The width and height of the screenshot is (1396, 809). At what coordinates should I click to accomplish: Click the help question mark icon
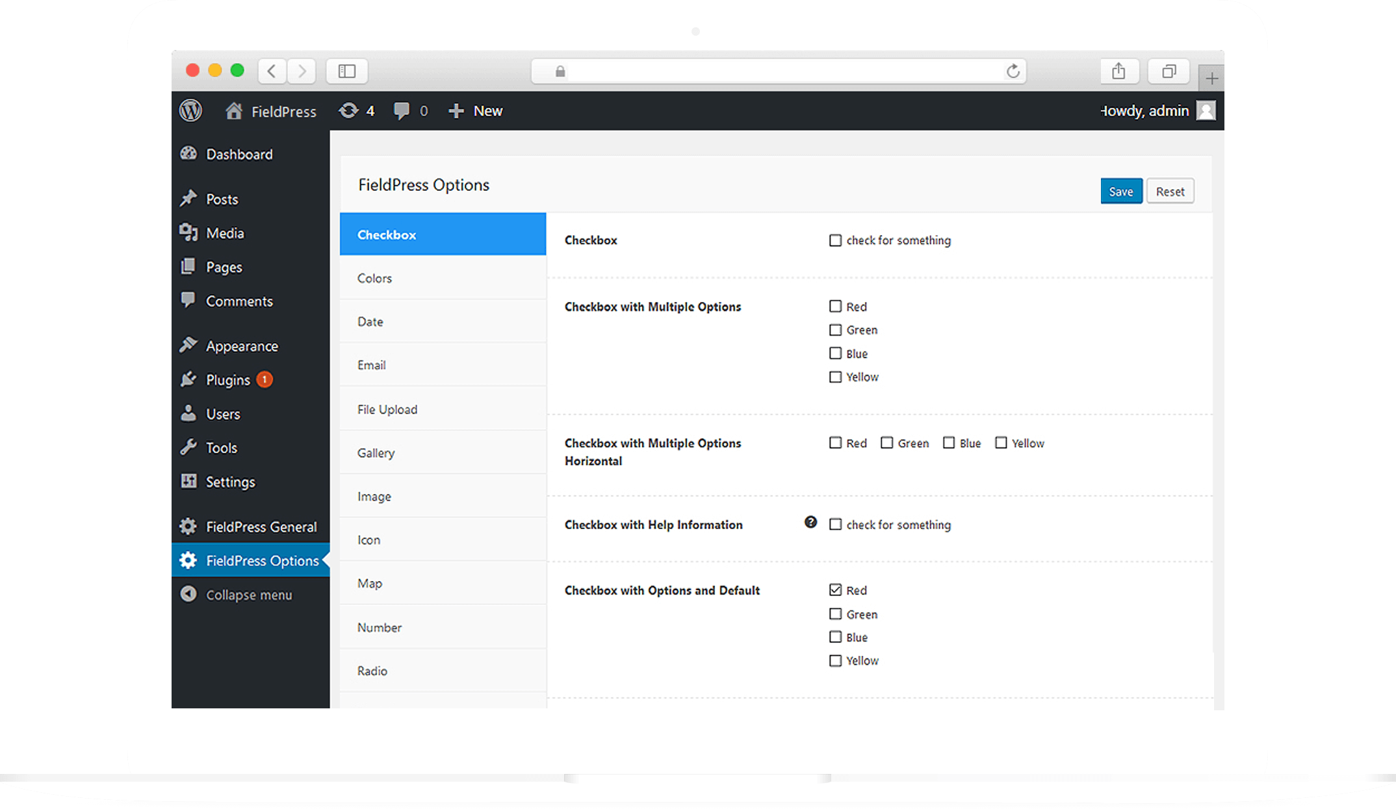810,522
